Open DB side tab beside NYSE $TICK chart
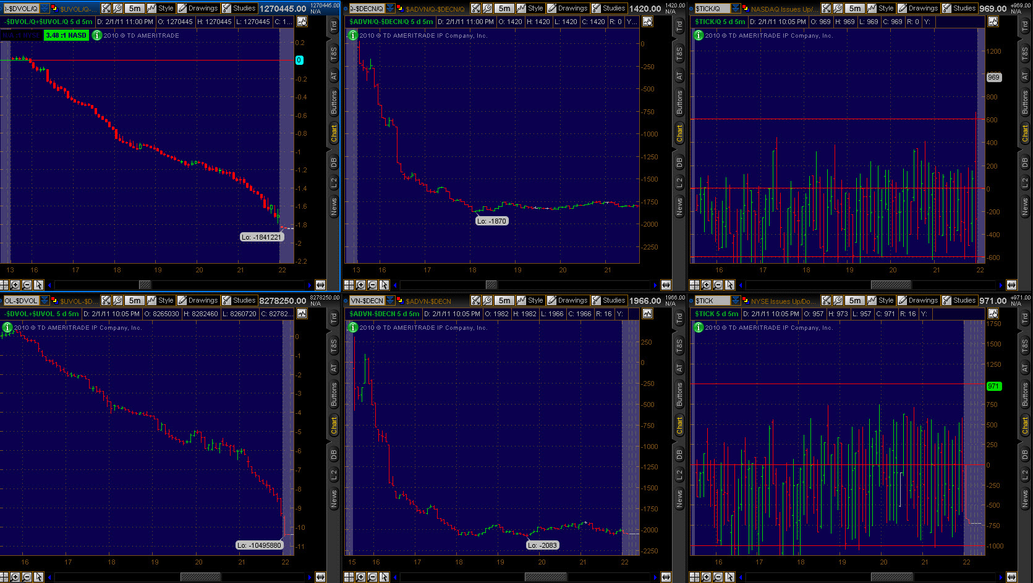1033x583 pixels. pos(1025,455)
